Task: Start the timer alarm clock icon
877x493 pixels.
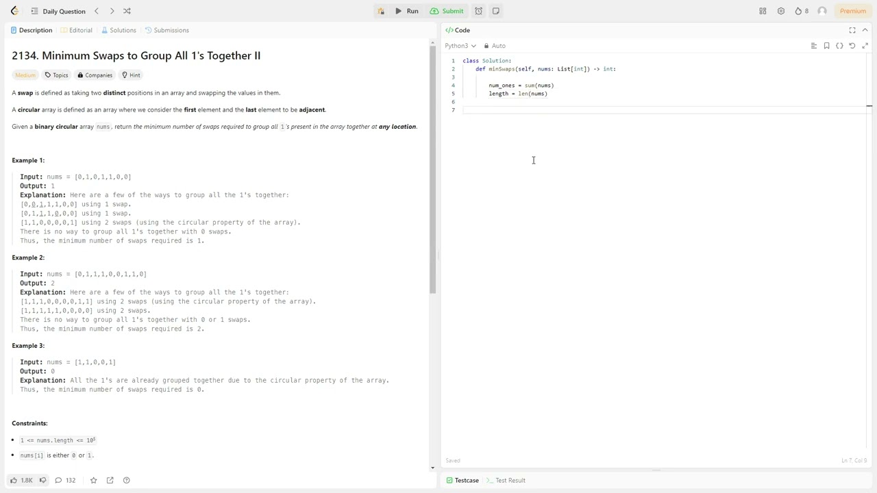Action: [x=478, y=11]
